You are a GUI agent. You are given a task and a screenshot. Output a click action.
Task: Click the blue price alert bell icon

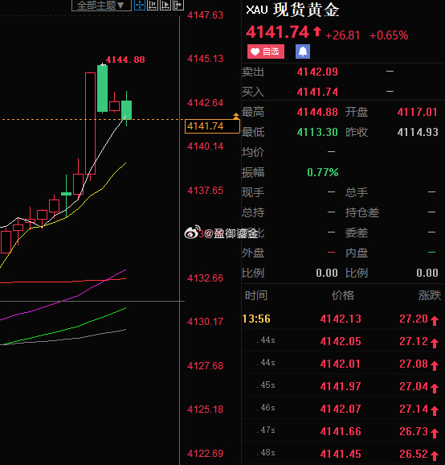303,51
